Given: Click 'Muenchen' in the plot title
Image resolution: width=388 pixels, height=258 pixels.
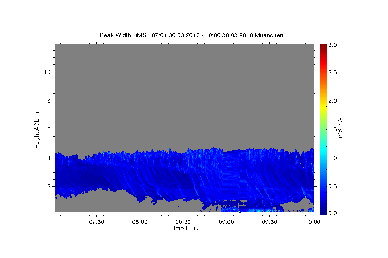Looking at the screenshot, I should click(x=269, y=35).
